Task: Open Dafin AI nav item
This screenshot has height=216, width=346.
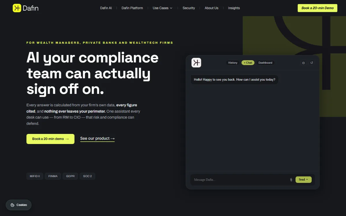Action: pos(106,8)
